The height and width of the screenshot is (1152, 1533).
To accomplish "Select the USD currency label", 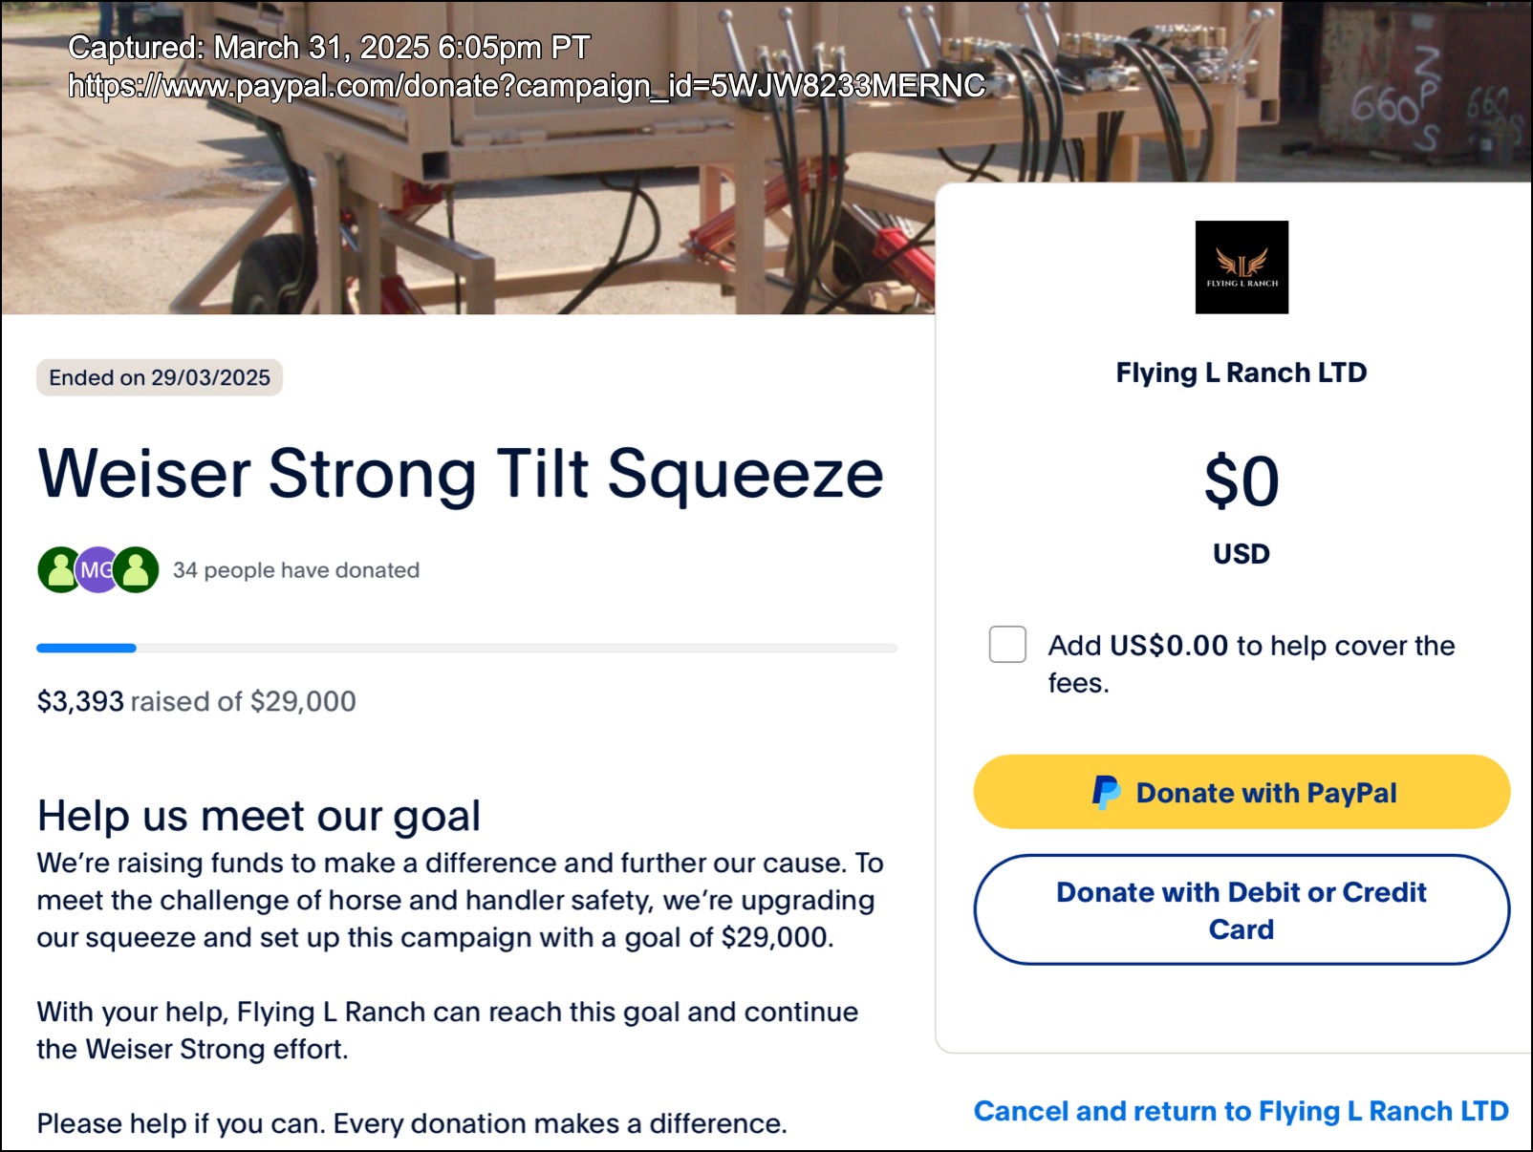I will click(x=1241, y=554).
